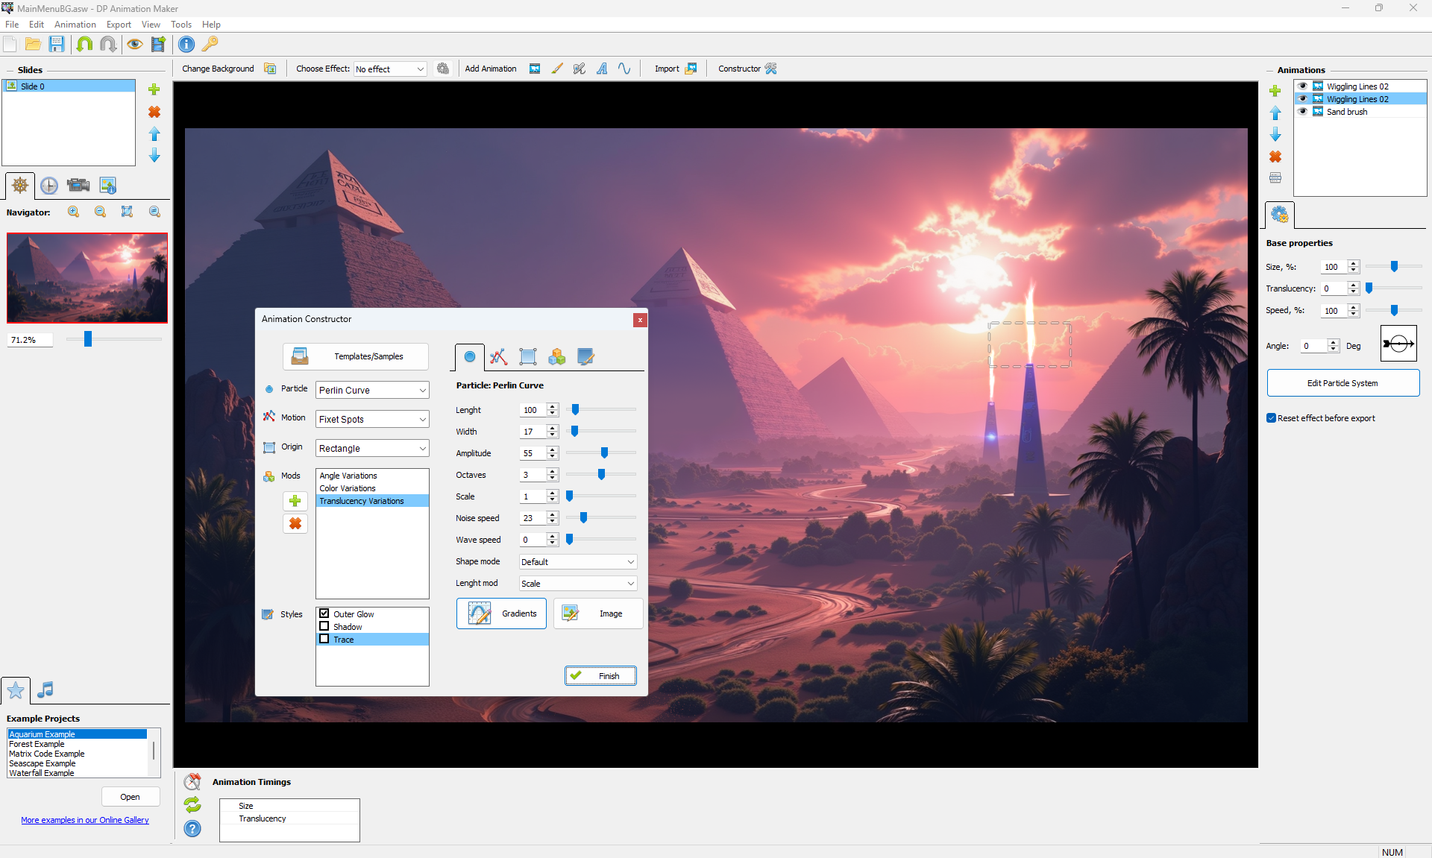
Task: Open the Particle Perlin Curve dropdown
Action: tap(372, 390)
